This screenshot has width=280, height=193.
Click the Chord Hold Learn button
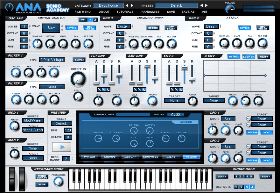coord(222,176)
